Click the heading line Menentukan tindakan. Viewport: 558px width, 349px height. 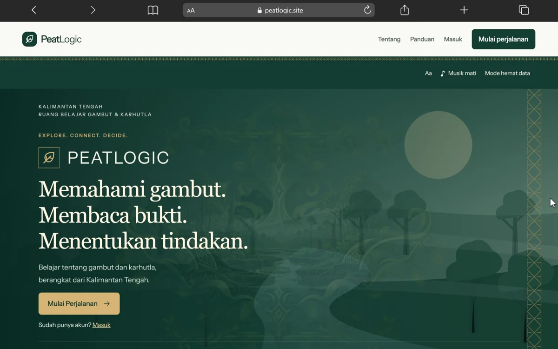click(x=143, y=241)
